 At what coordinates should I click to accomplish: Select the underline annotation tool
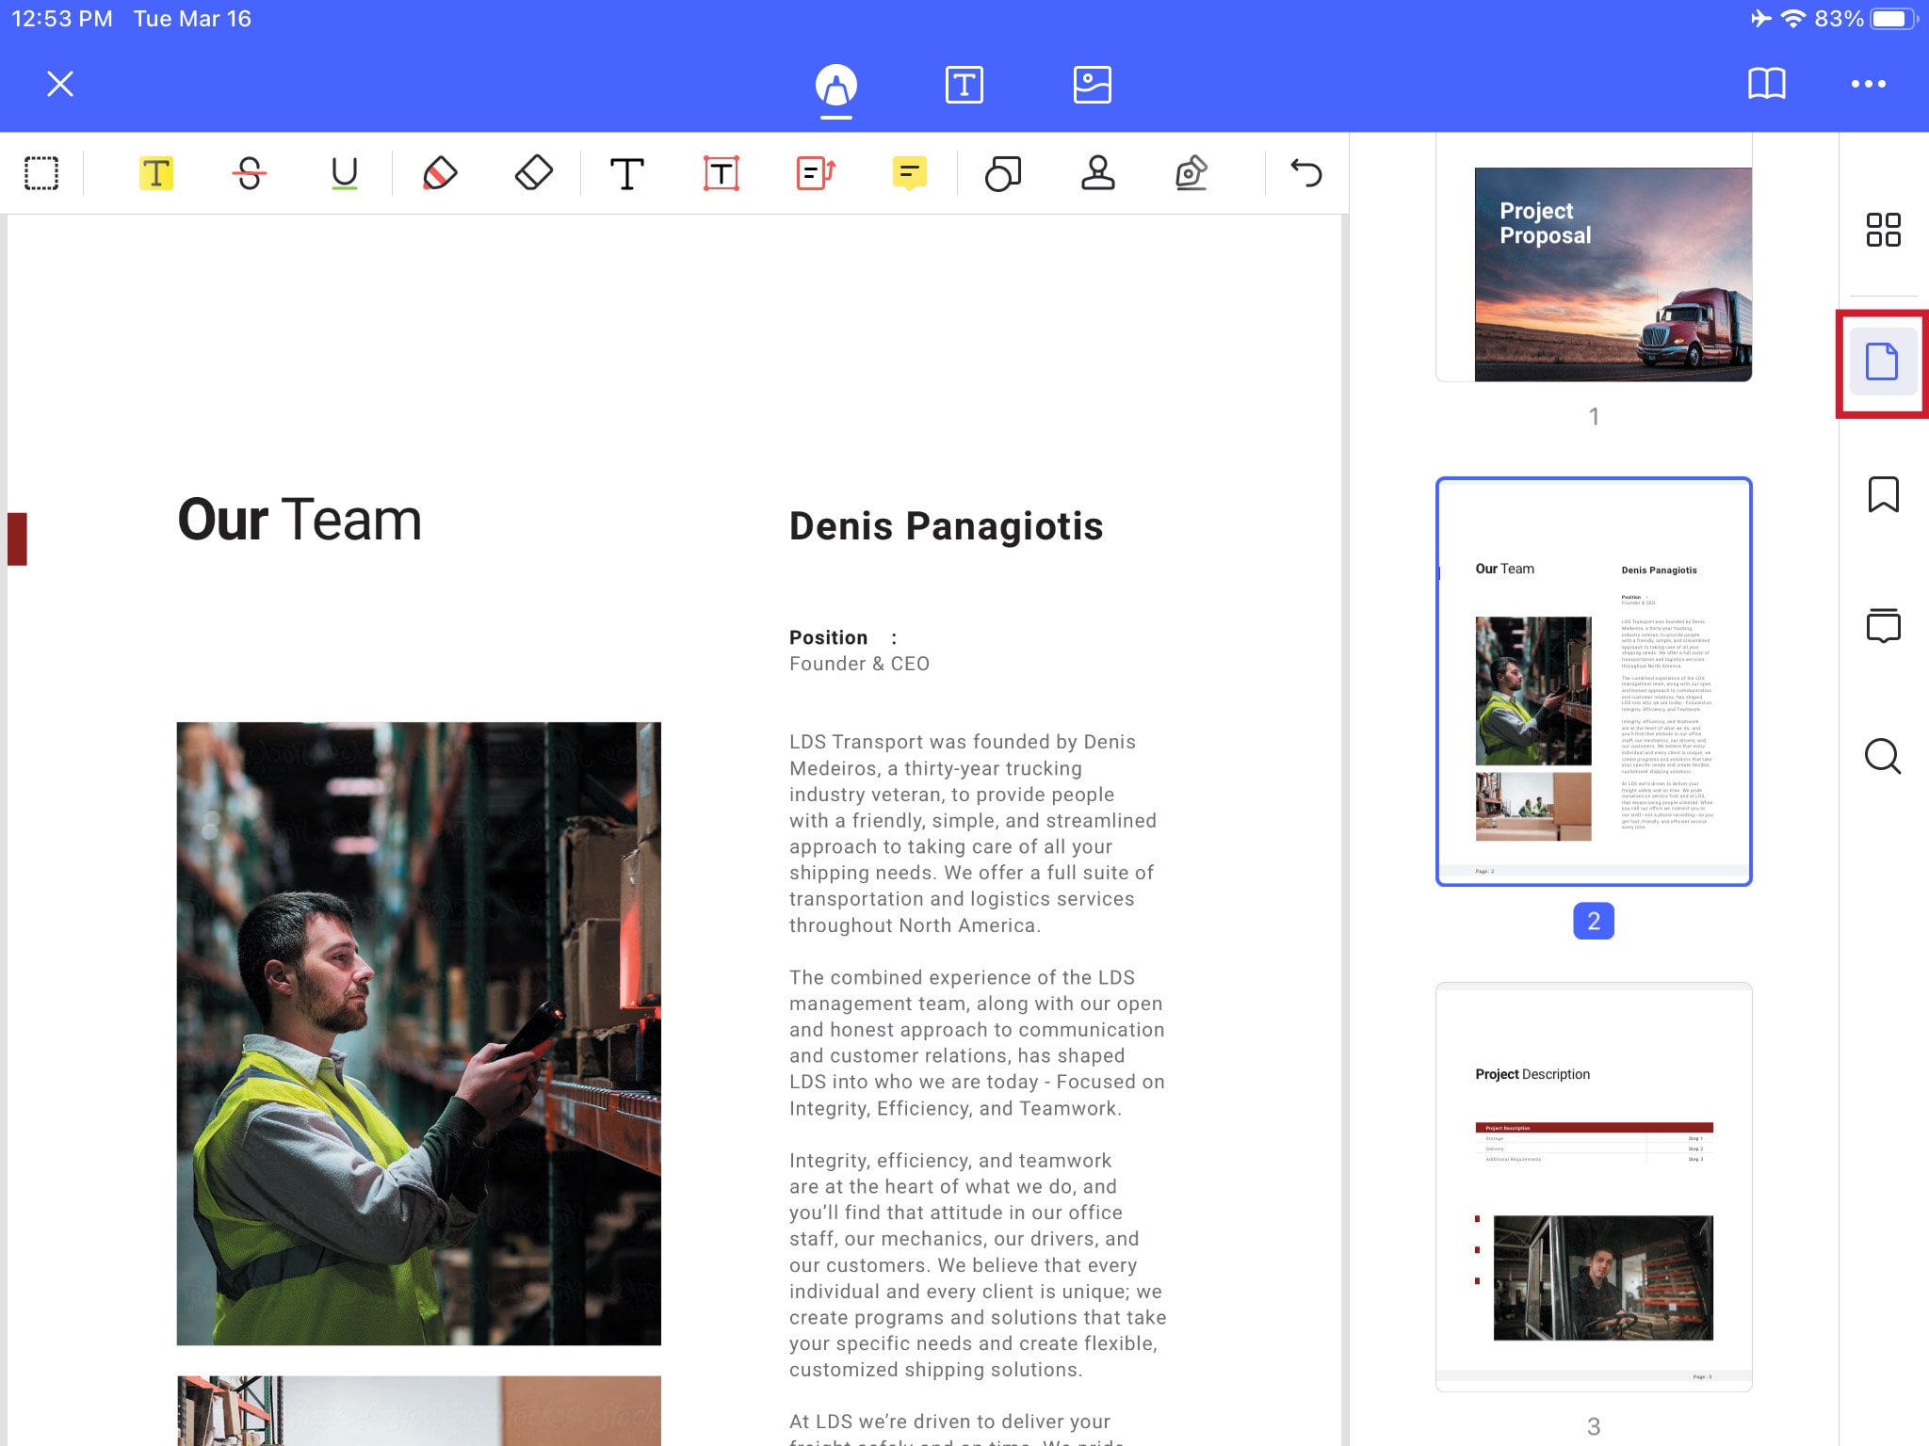point(345,171)
